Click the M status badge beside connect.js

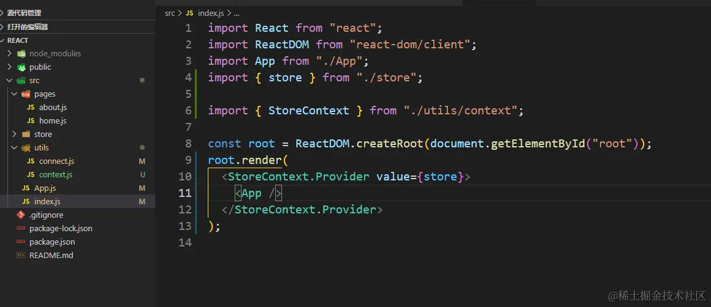[x=142, y=161]
